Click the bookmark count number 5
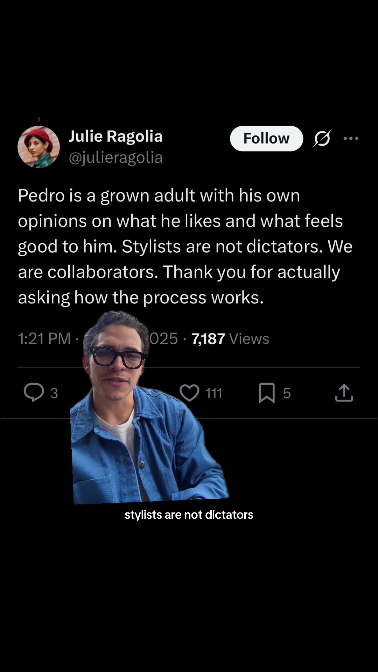The height and width of the screenshot is (672, 378). (287, 393)
